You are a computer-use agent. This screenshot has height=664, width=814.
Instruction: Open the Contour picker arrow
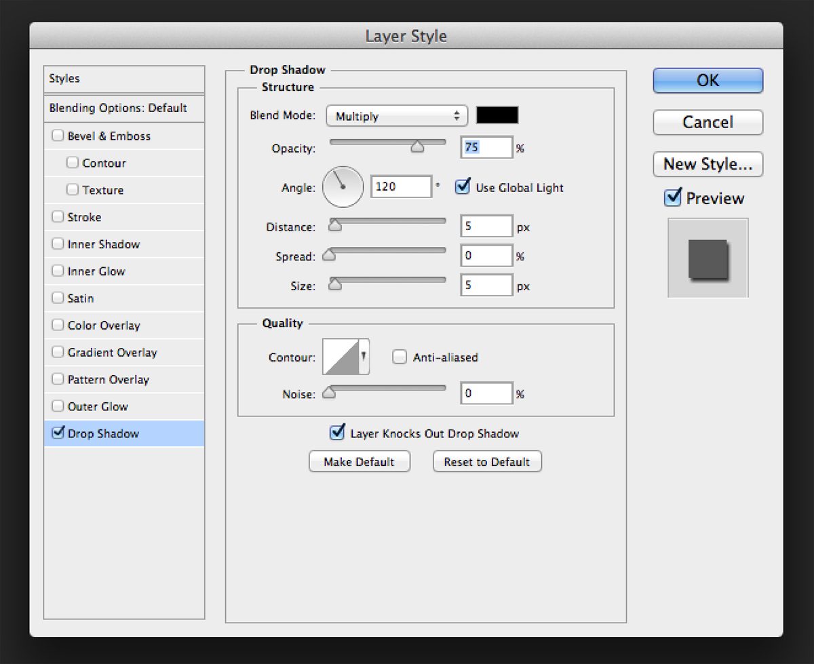(x=364, y=356)
